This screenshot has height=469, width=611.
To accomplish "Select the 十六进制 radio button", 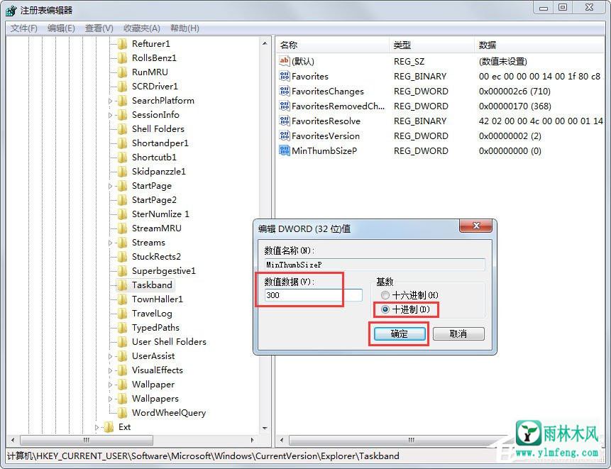I will tap(385, 296).
